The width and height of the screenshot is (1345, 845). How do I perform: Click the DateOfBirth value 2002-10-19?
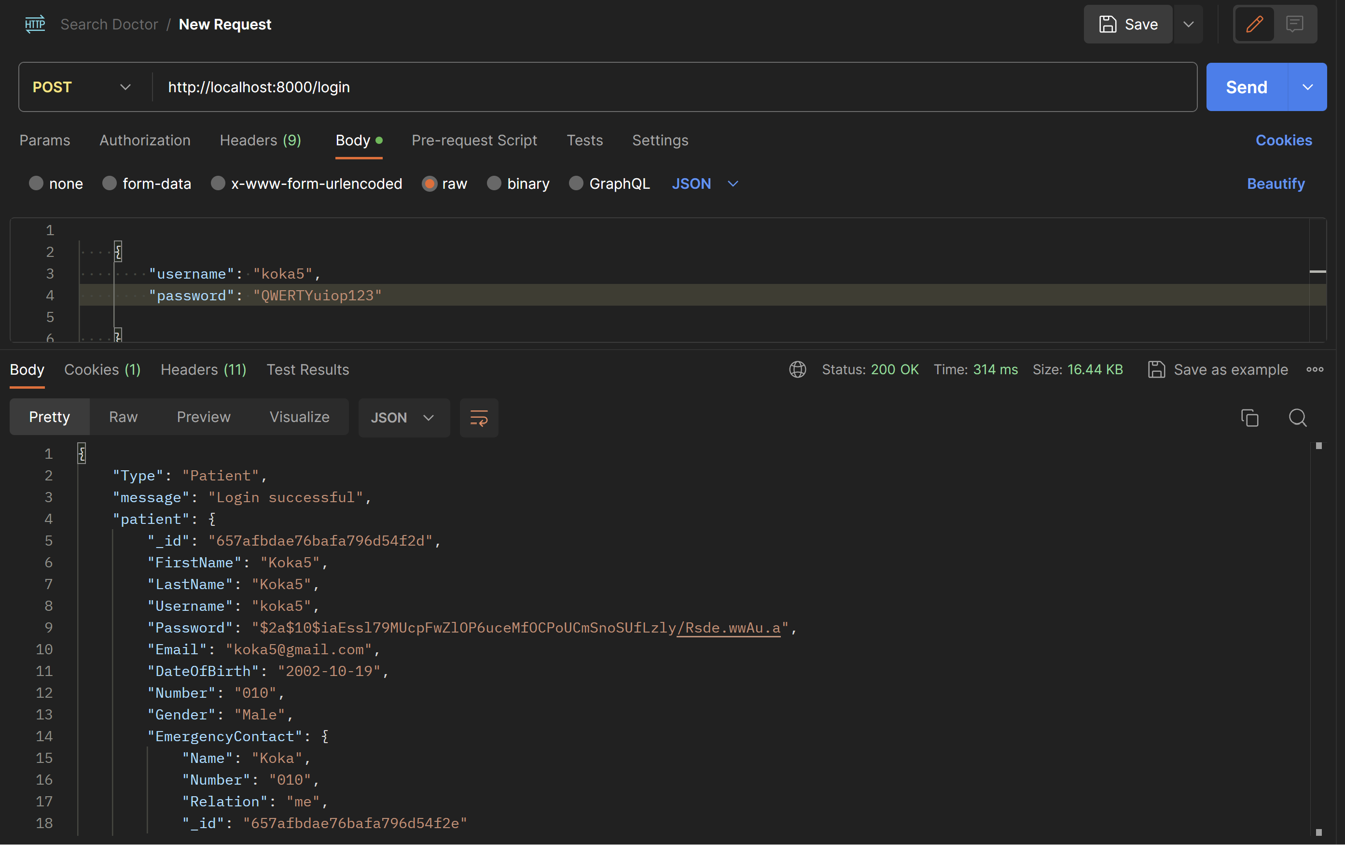[329, 671]
